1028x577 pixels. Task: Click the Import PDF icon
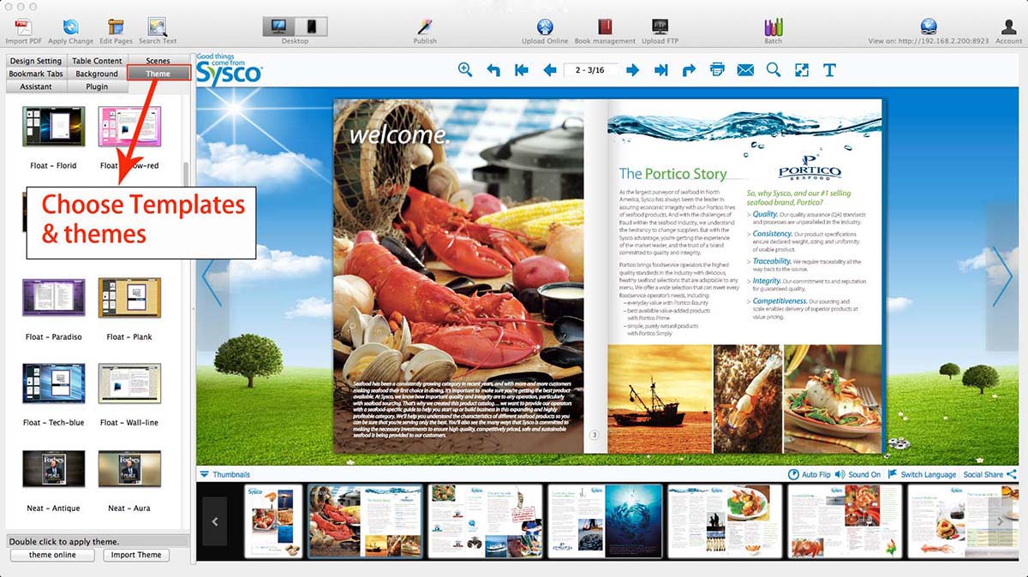[x=25, y=27]
